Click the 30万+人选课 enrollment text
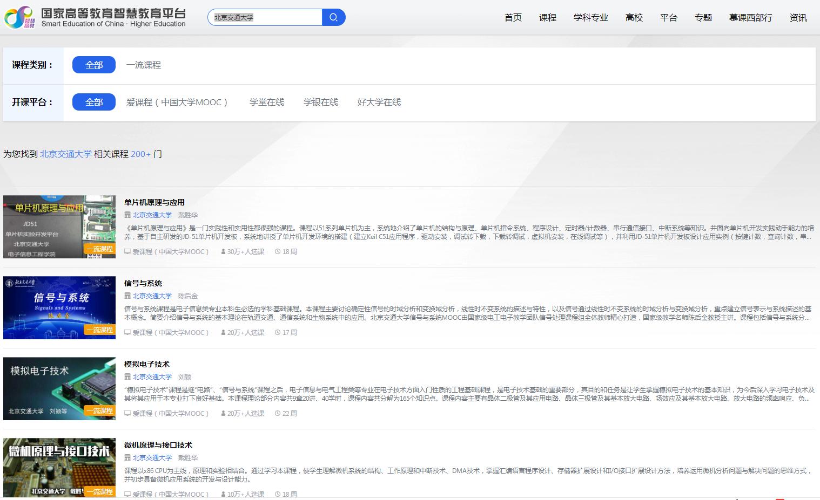This screenshot has width=820, height=500. (246, 252)
